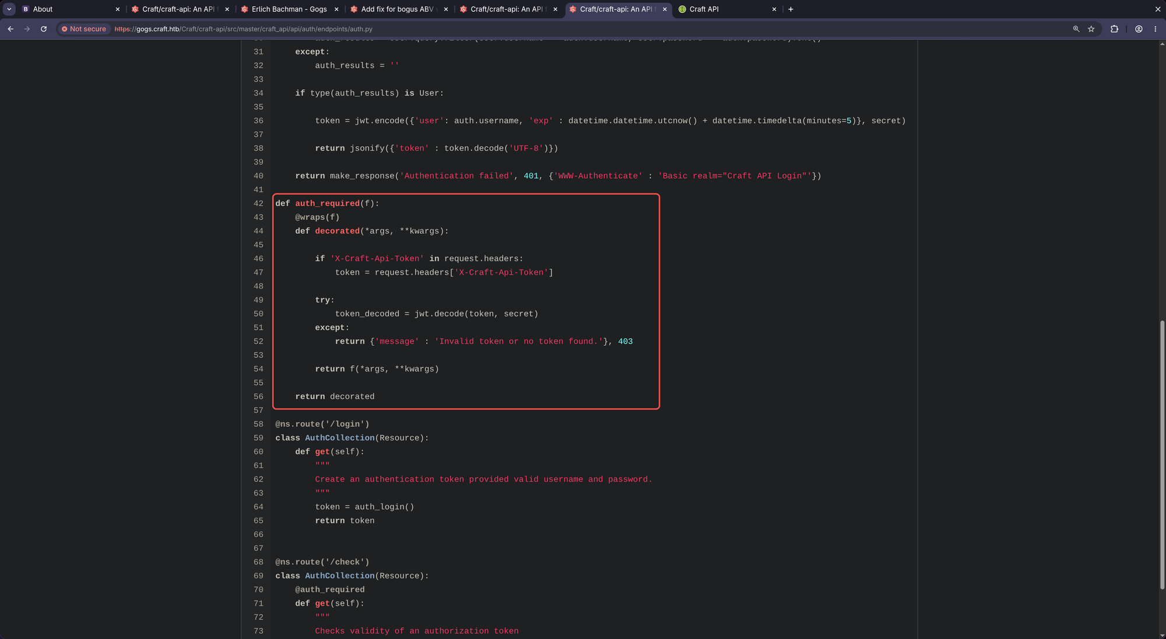Click line number 42
Screen dimensions: 1166x639
pyautogui.click(x=258, y=203)
